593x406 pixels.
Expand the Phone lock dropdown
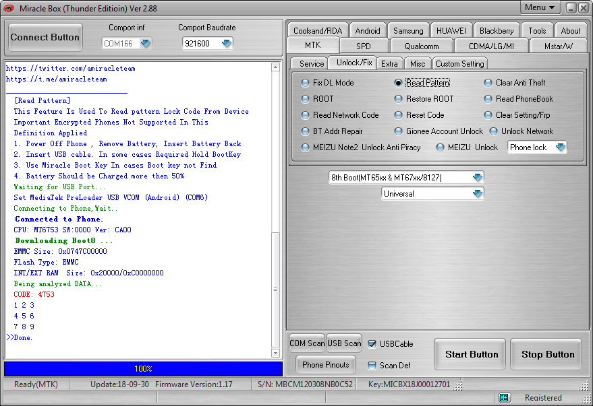(561, 147)
